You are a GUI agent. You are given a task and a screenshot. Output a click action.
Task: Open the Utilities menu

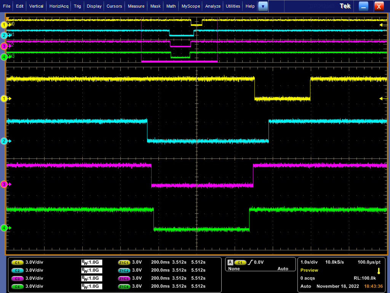pos(233,6)
